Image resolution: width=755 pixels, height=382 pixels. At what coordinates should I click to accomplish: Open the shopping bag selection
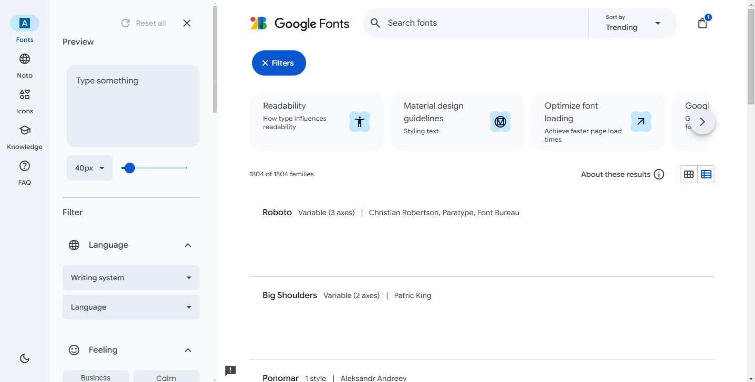(x=702, y=23)
